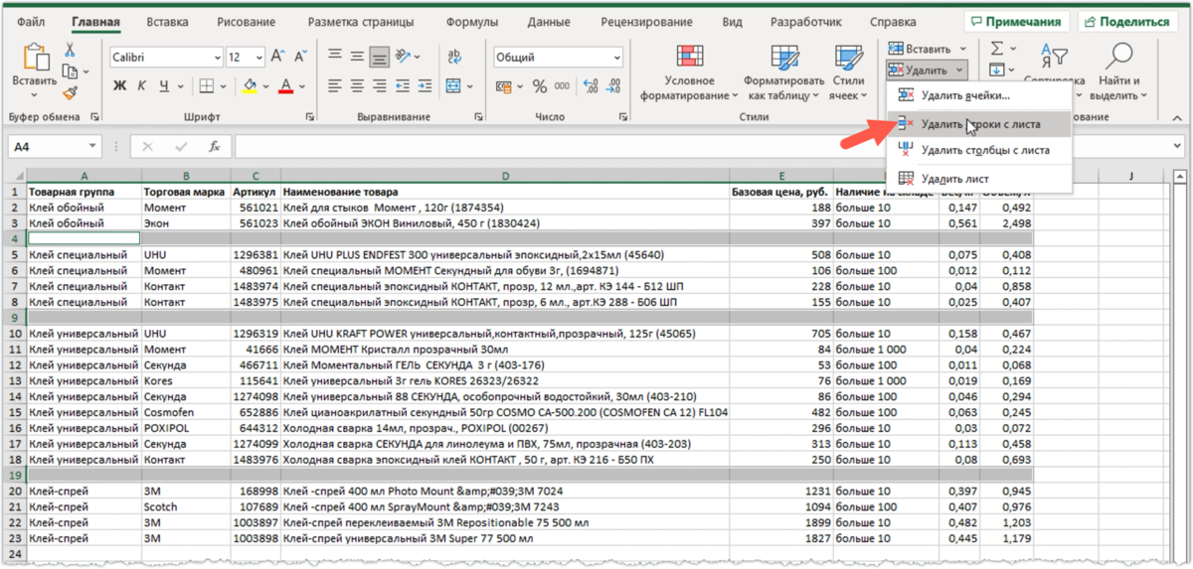Click the text orientation icon
The height and width of the screenshot is (569, 1193).
404,57
